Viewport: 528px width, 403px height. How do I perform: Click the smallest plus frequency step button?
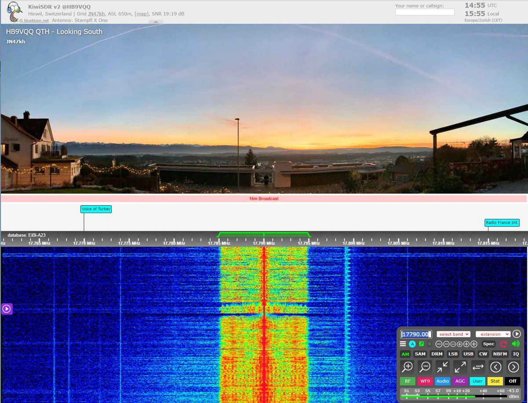coord(459,344)
